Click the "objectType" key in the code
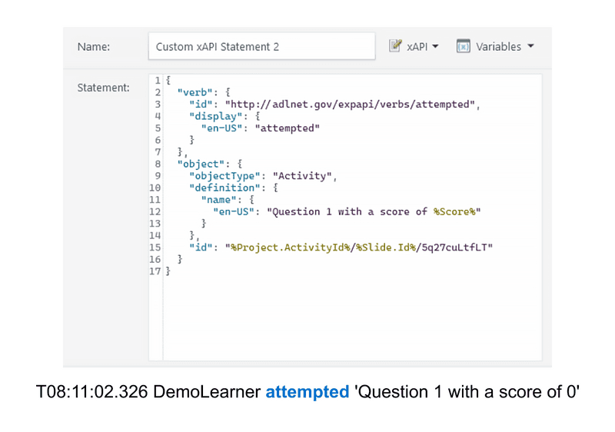Screen dimensions: 615x432 click(x=225, y=176)
